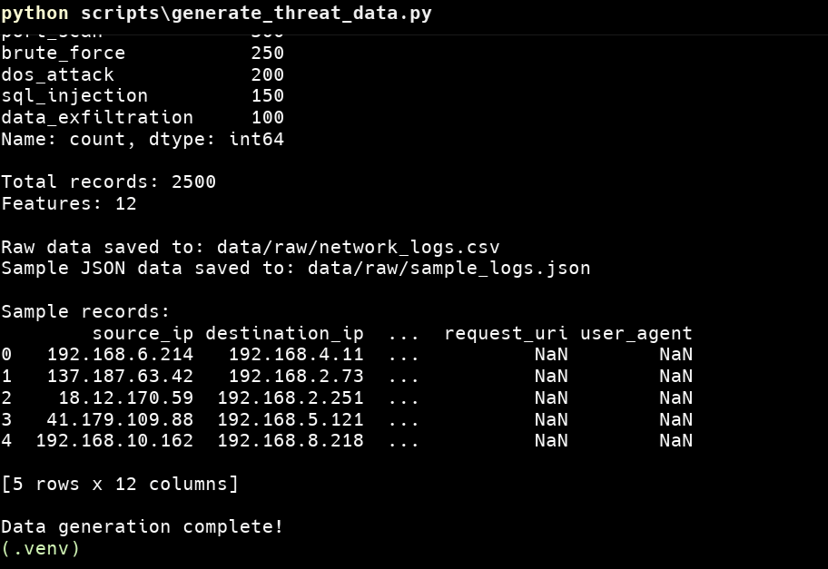Screen dimensions: 828x569
Task: Click the brute_force label row
Action: click(x=64, y=54)
